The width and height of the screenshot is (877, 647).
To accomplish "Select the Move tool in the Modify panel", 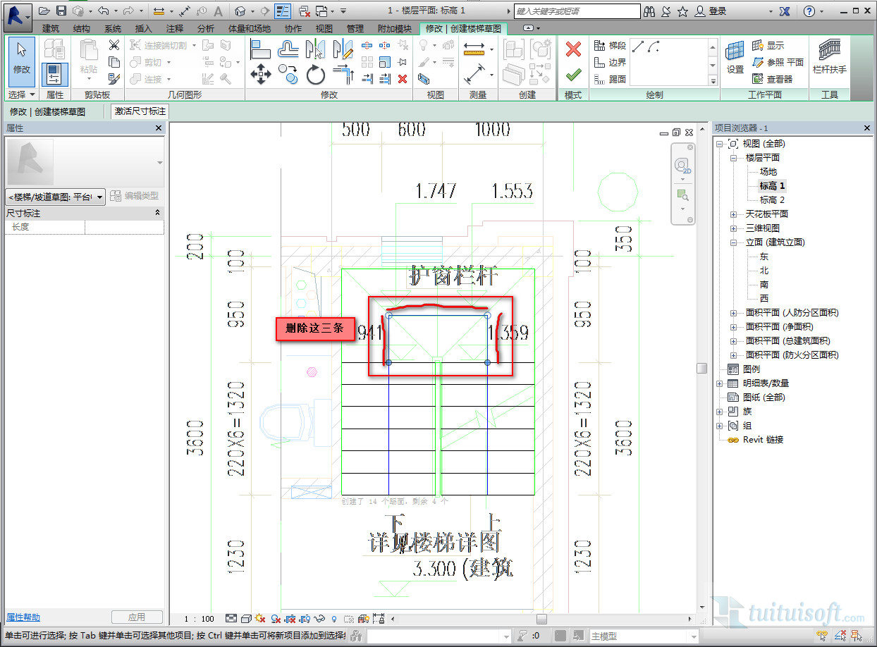I will 261,74.
